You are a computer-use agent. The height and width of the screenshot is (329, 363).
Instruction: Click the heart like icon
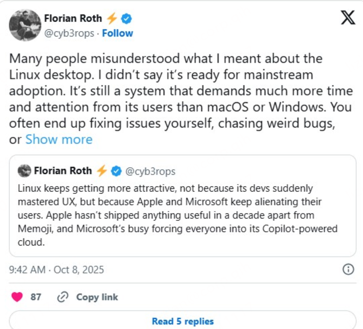[17, 297]
